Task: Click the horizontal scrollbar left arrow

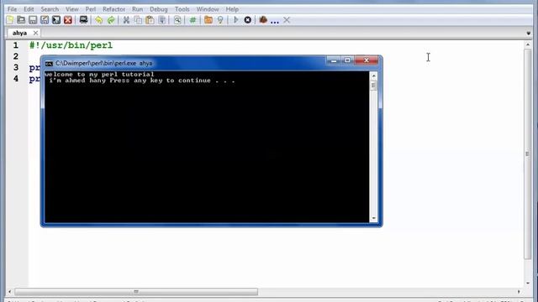Action: click(9, 292)
